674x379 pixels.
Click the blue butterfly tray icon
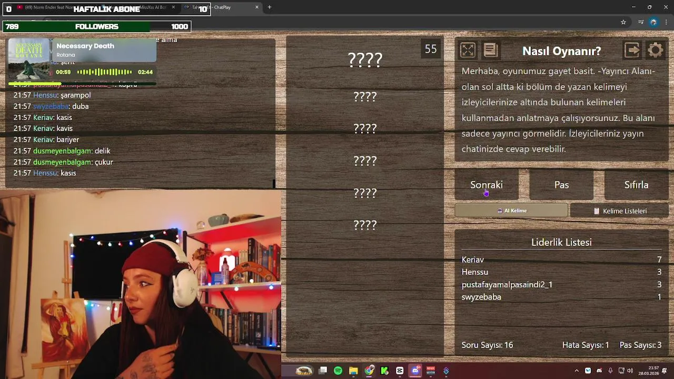(x=588, y=371)
